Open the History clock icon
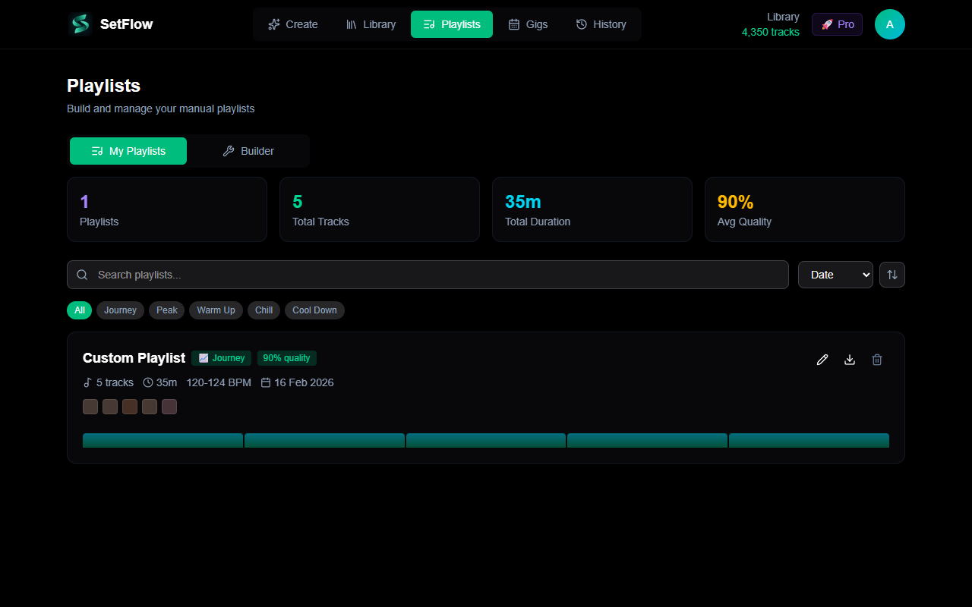 [x=581, y=24]
